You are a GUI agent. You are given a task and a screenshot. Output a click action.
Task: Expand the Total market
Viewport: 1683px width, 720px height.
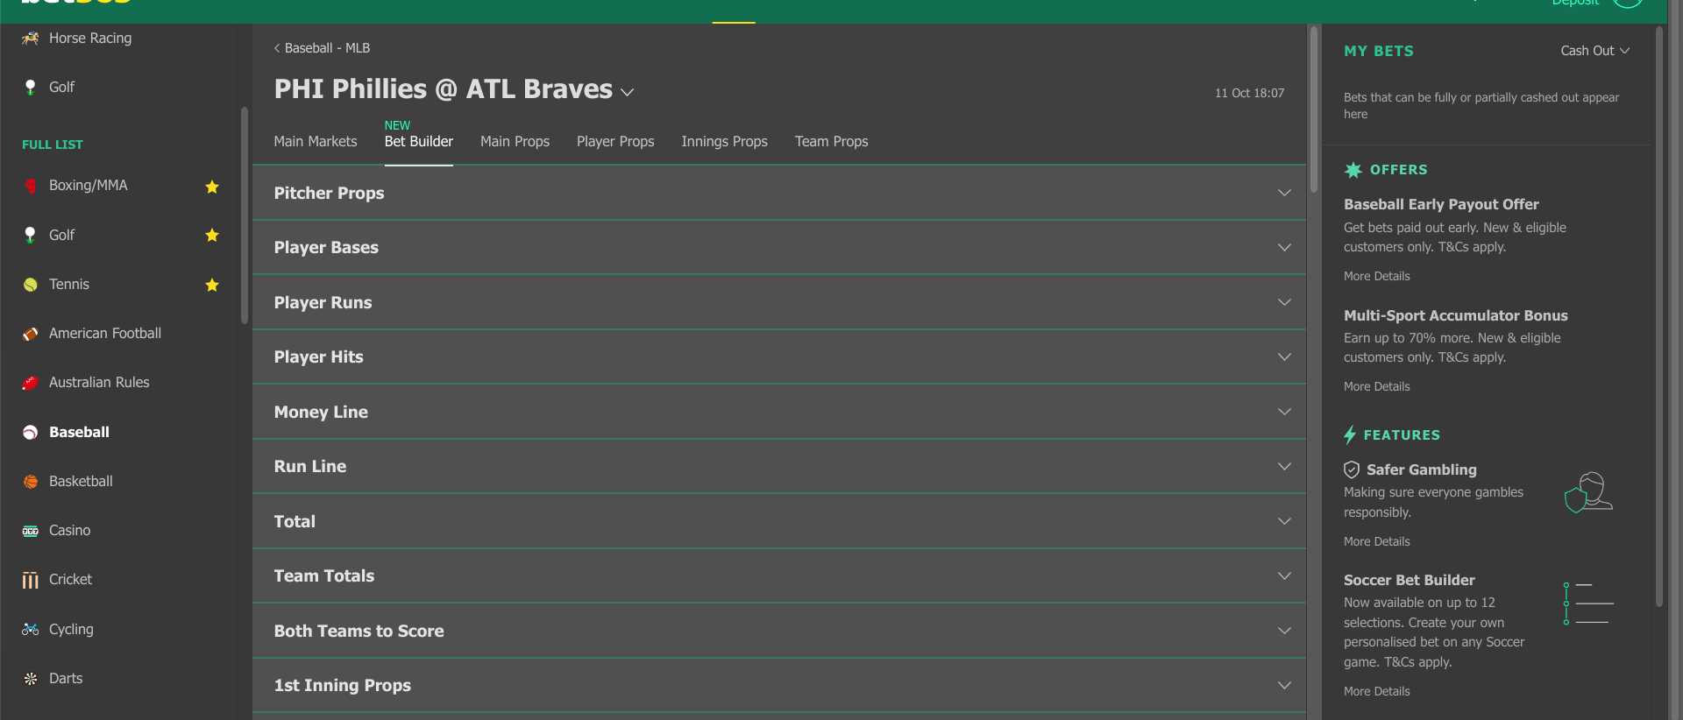point(779,521)
